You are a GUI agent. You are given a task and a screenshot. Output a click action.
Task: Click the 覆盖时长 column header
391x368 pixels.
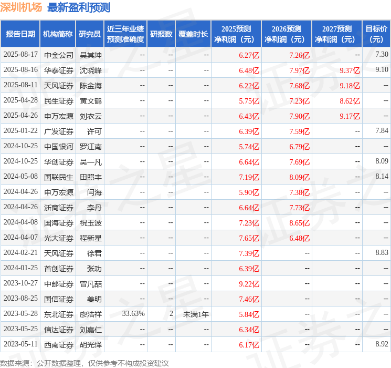click(193, 34)
